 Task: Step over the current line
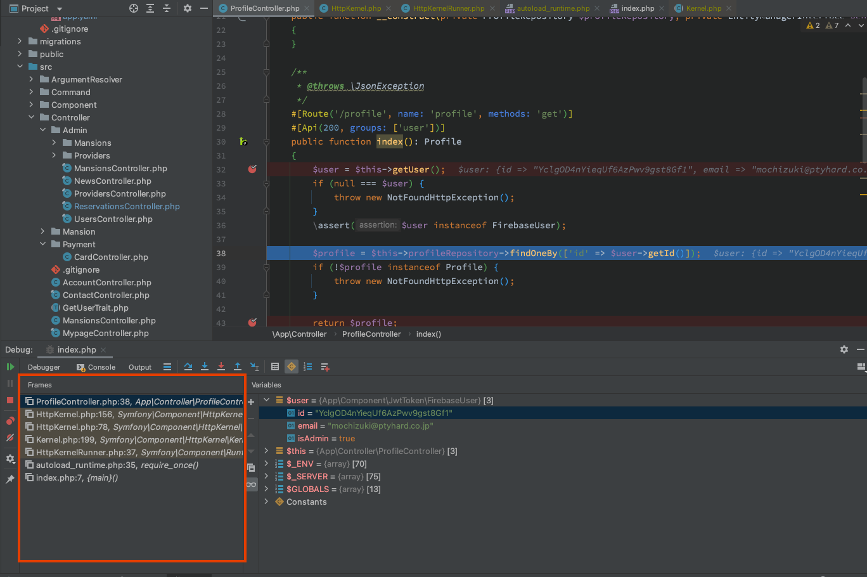click(188, 366)
